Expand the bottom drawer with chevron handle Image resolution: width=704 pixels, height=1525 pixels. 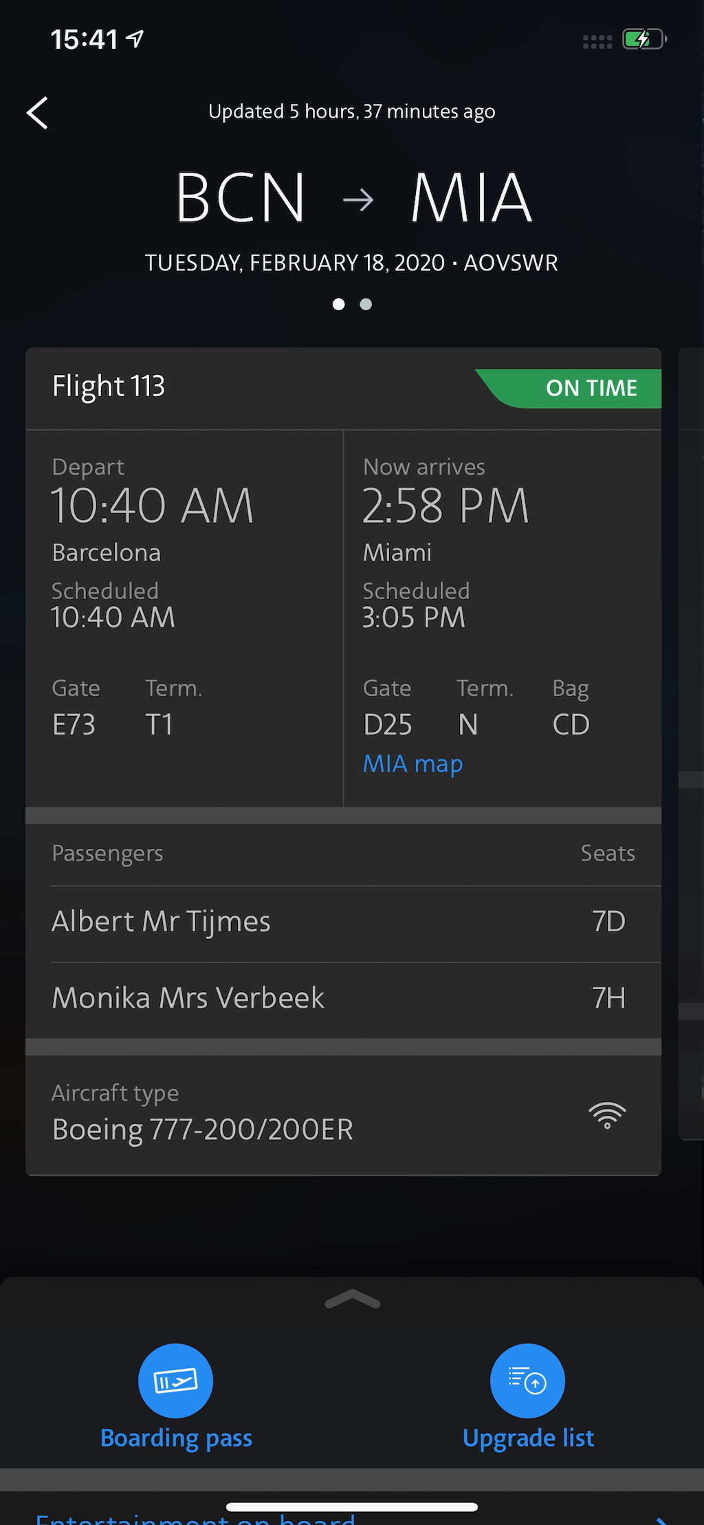[352, 1299]
